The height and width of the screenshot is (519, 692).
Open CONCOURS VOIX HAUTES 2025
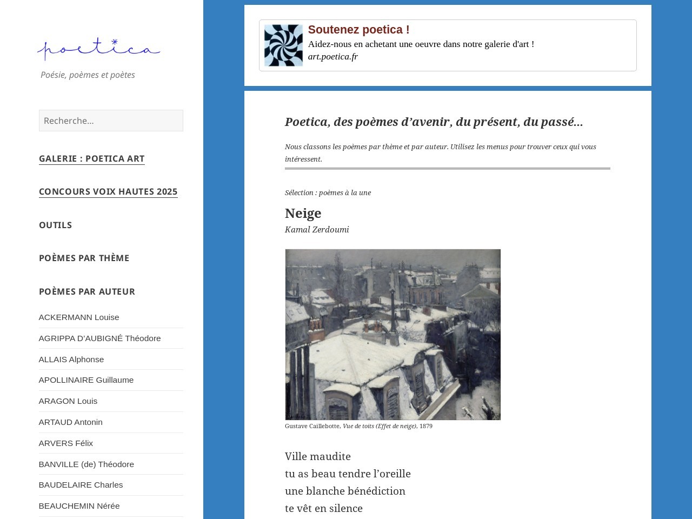[108, 191]
